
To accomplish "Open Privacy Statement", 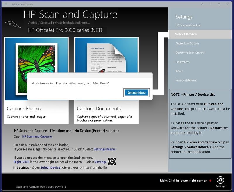I will coord(186,80).
